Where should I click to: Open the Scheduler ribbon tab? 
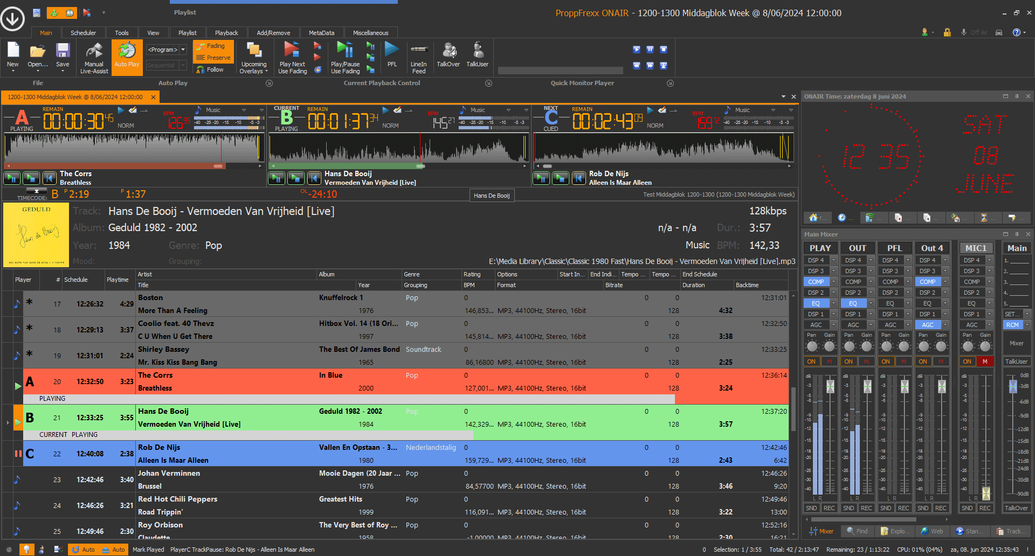(83, 33)
